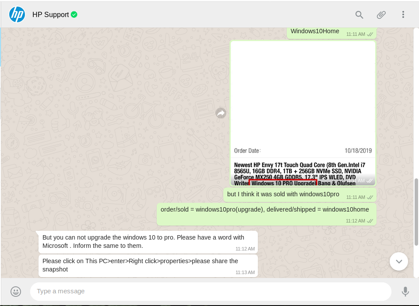Click the chat vertical scrollbar thumb
This screenshot has width=419, height=306.
point(416,212)
